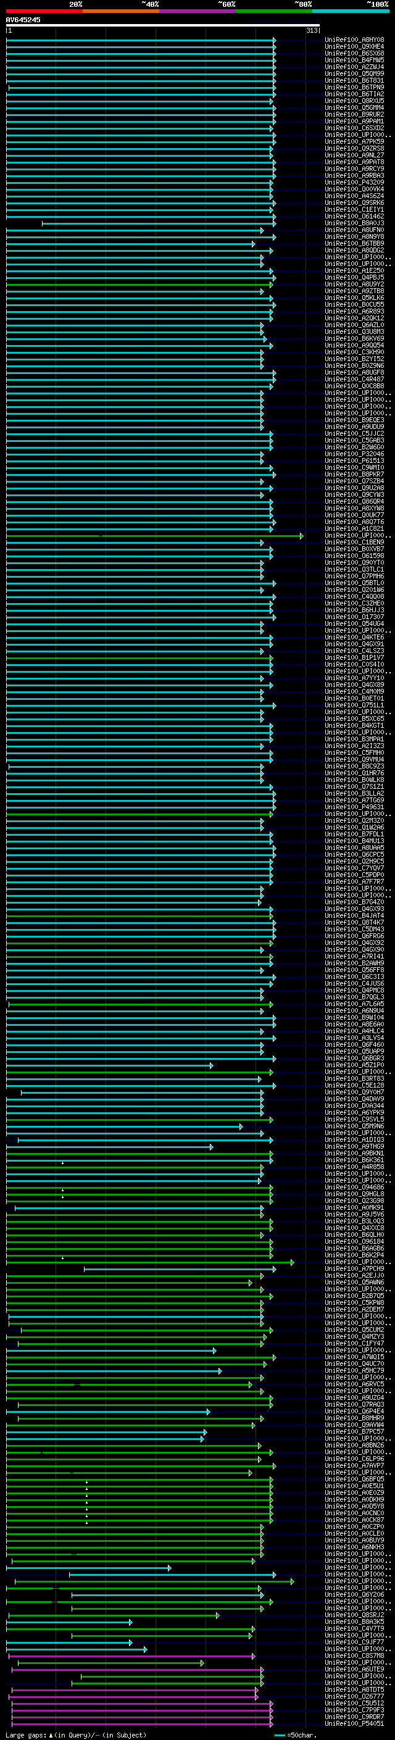Image resolution: width=395 pixels, height=1740 pixels.
Task: Choose hit UniRef100_A0MK91
Action: click(x=354, y=1208)
